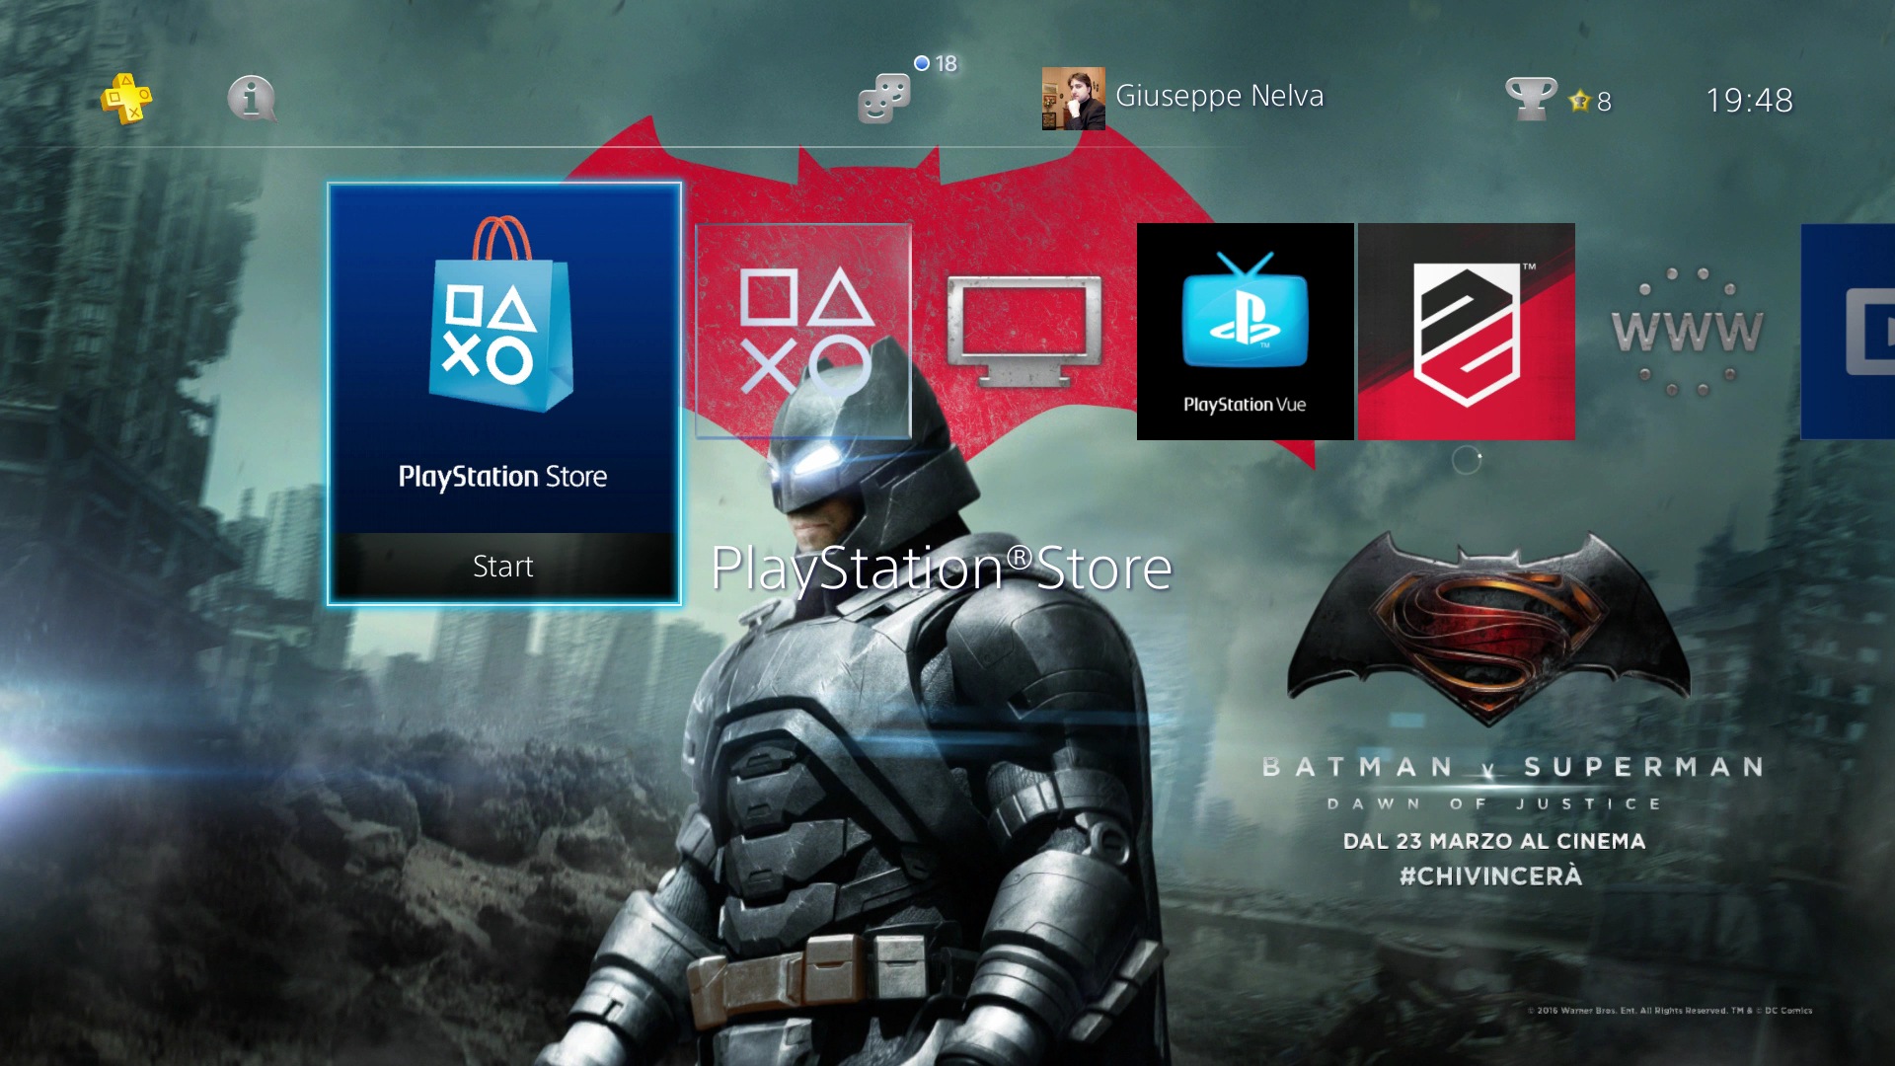Open the Giuseppe Nelva profile name
Screen dimensions: 1895x1066
point(1219,96)
